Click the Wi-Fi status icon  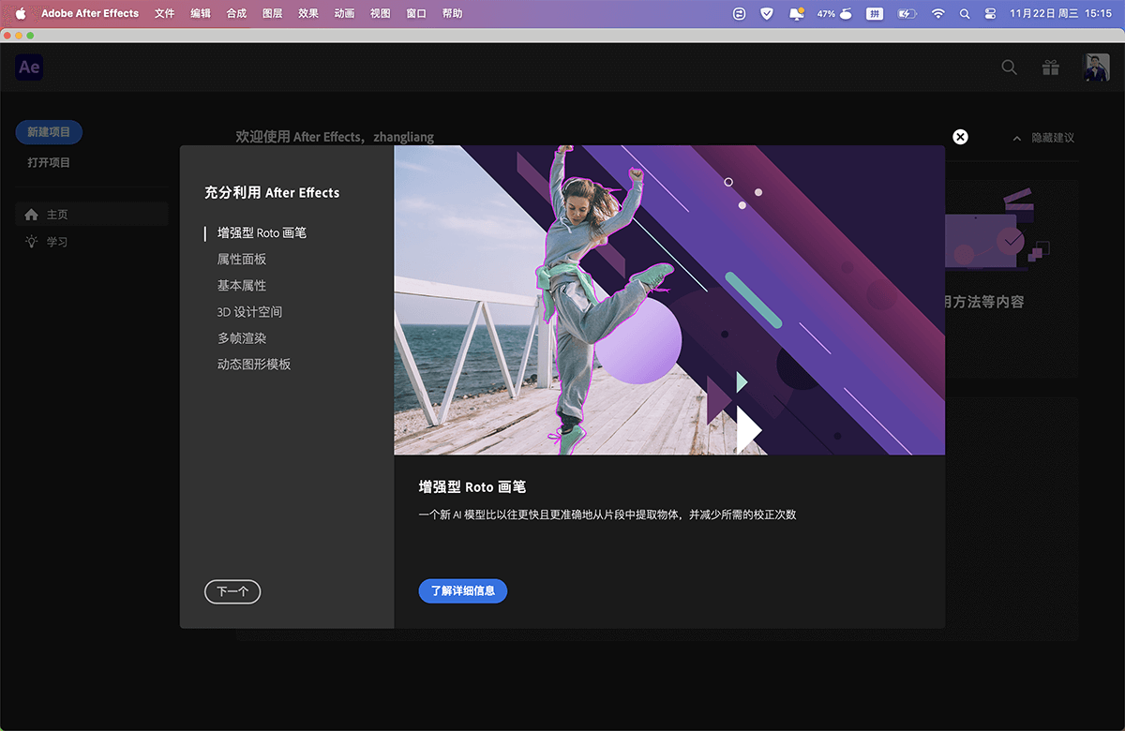pyautogui.click(x=938, y=14)
